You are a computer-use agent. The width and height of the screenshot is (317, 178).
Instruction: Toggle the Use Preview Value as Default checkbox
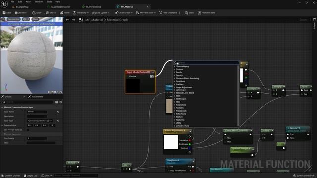coord(28,130)
